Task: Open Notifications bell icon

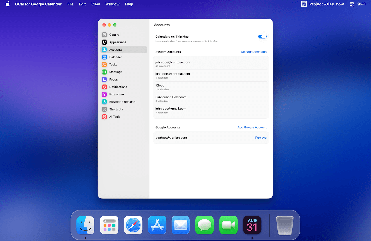Action: click(x=104, y=87)
